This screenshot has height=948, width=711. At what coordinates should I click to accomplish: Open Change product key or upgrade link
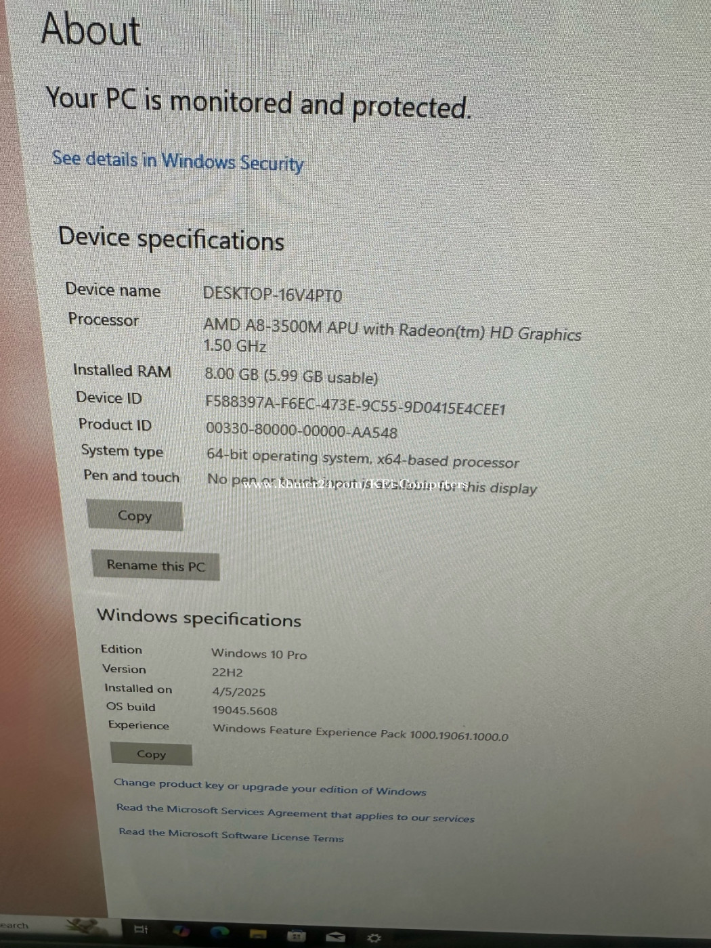click(x=270, y=787)
